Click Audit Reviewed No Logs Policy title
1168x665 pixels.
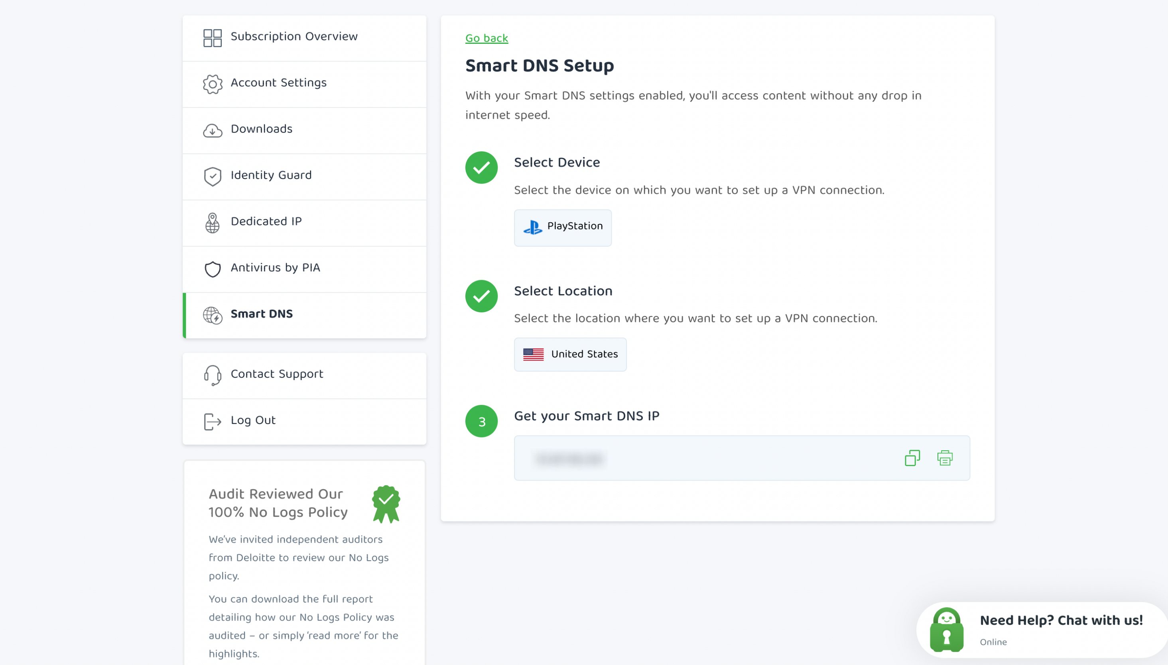(x=278, y=503)
